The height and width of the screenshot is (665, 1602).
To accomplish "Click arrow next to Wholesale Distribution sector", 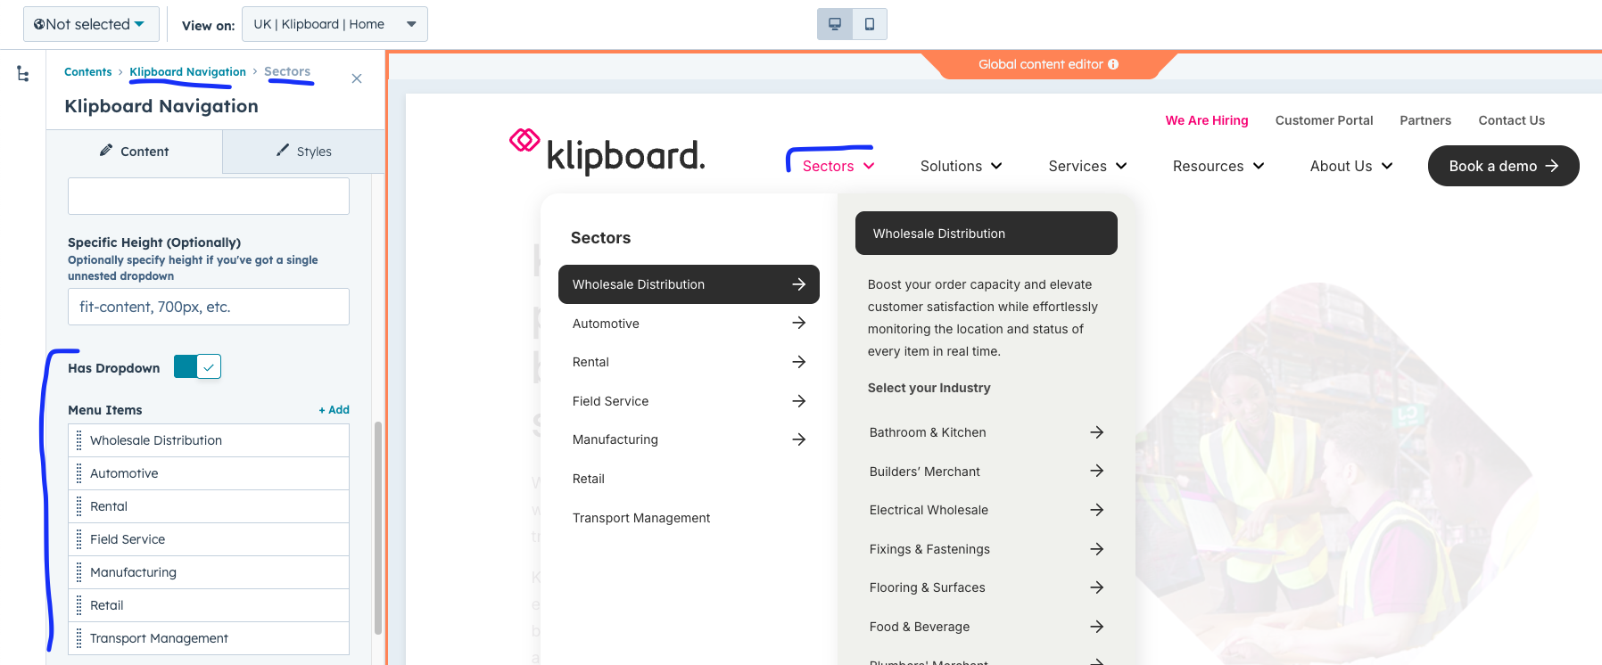I will (x=799, y=284).
